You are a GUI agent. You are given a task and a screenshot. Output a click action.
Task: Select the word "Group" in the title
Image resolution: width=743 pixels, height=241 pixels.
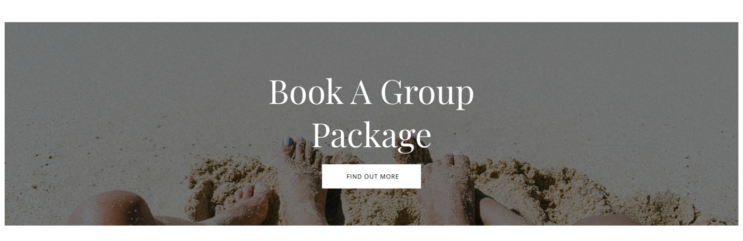point(427,94)
